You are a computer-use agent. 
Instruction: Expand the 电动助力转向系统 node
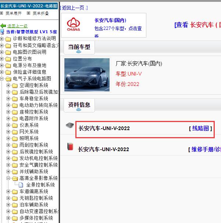8,105
